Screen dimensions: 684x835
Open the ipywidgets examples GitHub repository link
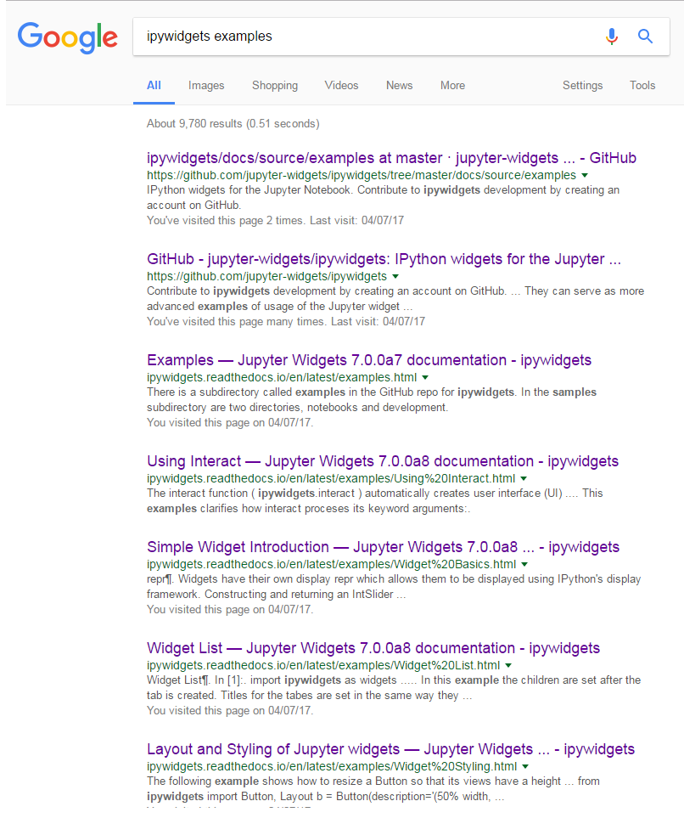[x=393, y=158]
